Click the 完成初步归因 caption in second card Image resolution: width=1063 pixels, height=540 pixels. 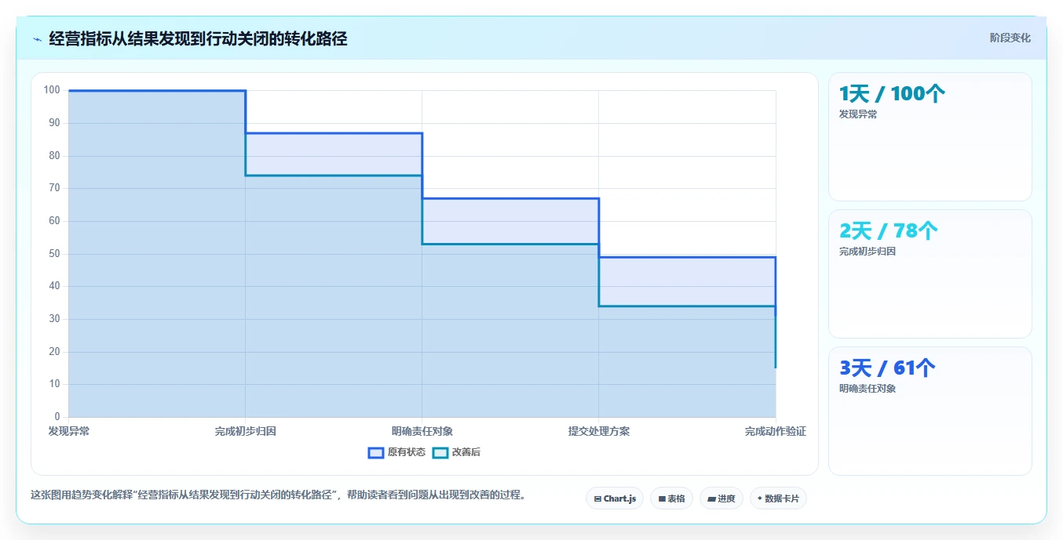(868, 252)
